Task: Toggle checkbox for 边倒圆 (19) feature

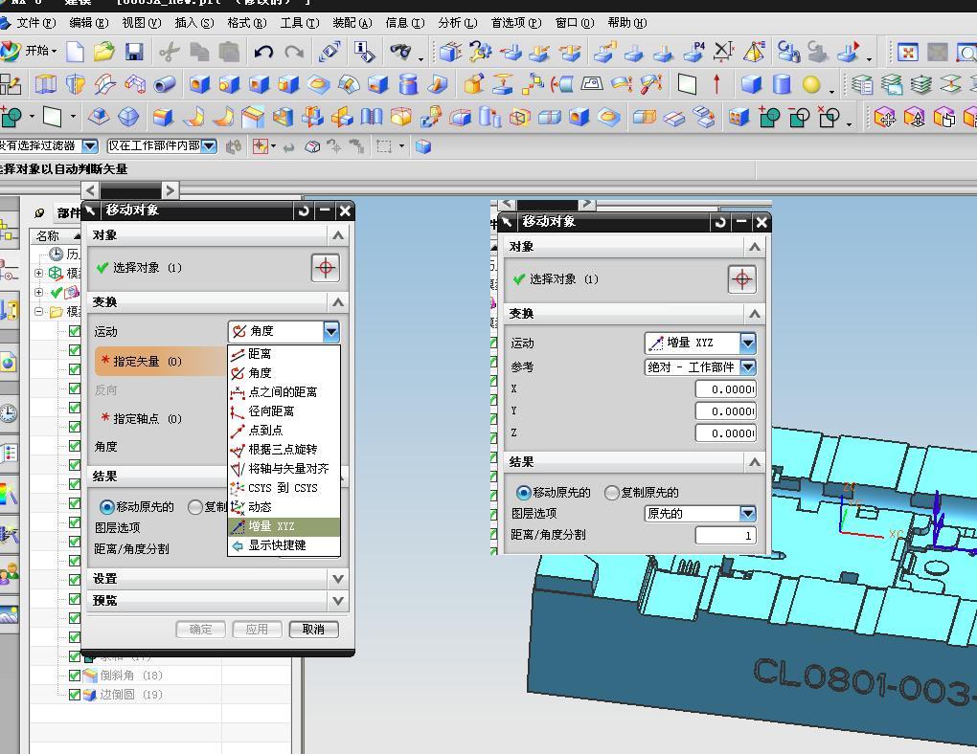Action: click(x=74, y=695)
